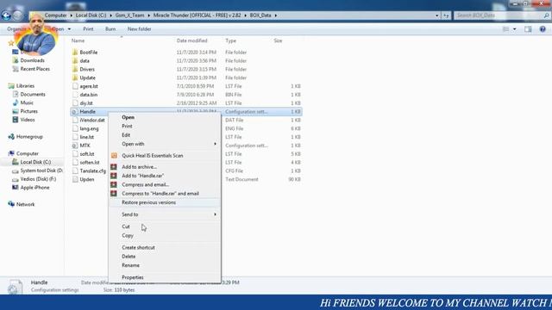552x310 pixels.
Task: Click the Homegroup icon in sidebar
Action: tap(11, 137)
